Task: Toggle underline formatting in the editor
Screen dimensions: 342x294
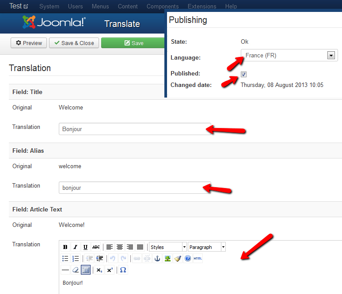Action: click(86, 247)
